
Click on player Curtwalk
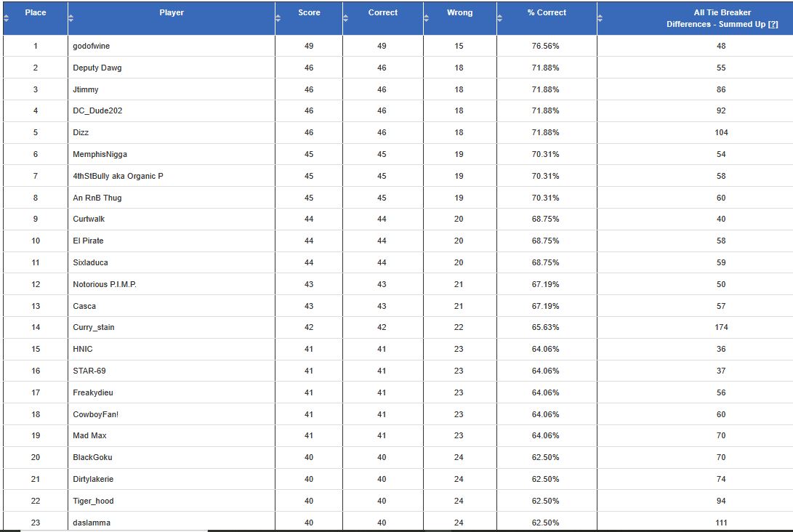tap(89, 219)
